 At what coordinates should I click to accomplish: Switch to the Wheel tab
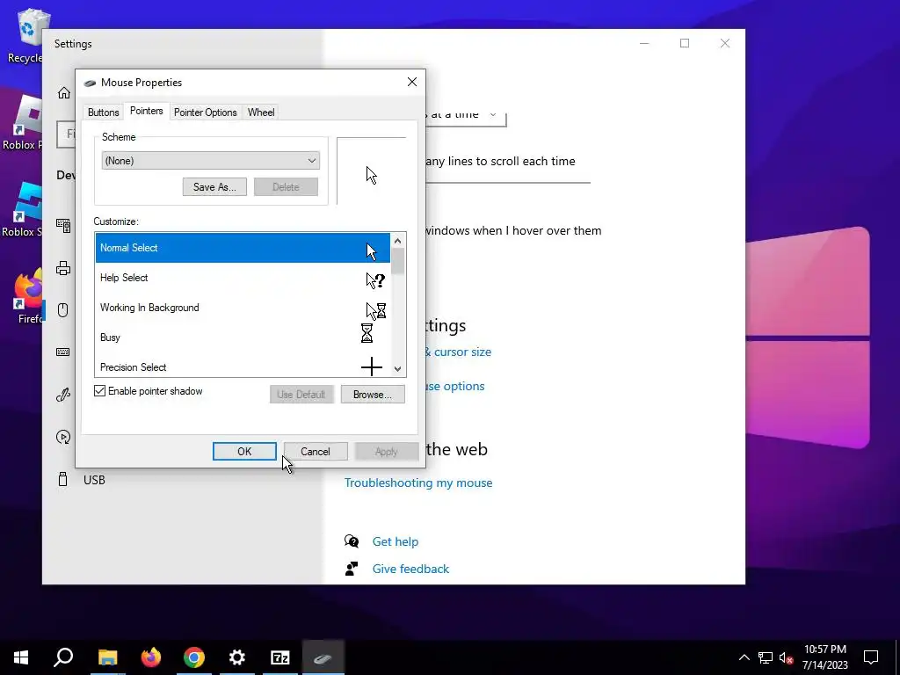point(261,112)
